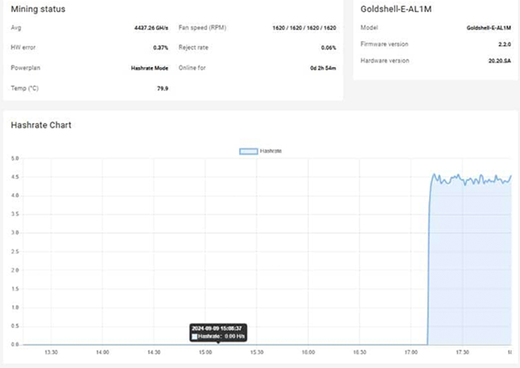This screenshot has height=368, width=520.
Task: Click the Hashrate Mode powerplan value
Action: [149, 68]
